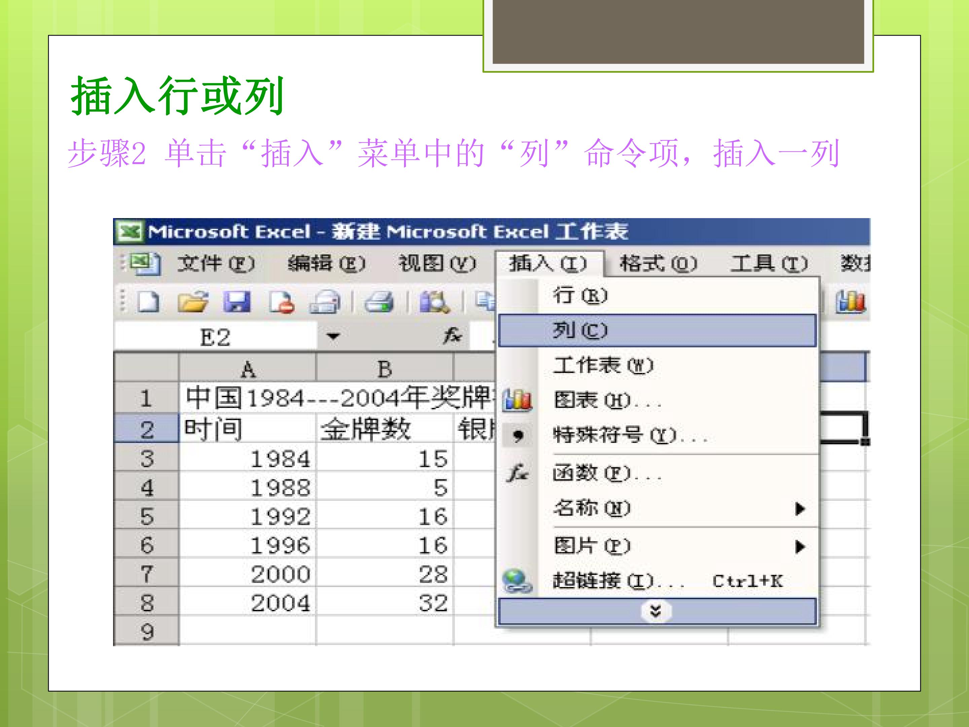Image resolution: width=969 pixels, height=727 pixels.
Task: Click the slide title 插入行或列
Action: pos(177,96)
